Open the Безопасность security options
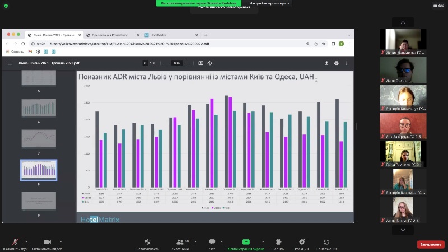The height and width of the screenshot is (252, 448). [x=148, y=242]
